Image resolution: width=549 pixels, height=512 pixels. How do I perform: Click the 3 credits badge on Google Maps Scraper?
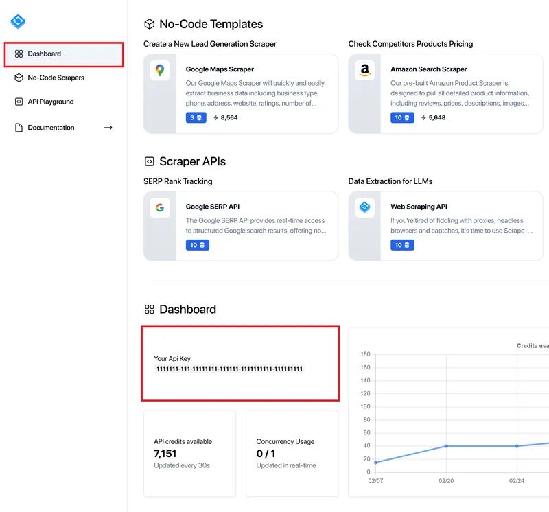(x=196, y=117)
